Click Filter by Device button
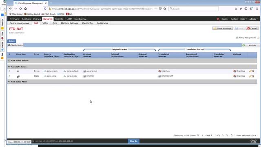 [x=15, y=45]
